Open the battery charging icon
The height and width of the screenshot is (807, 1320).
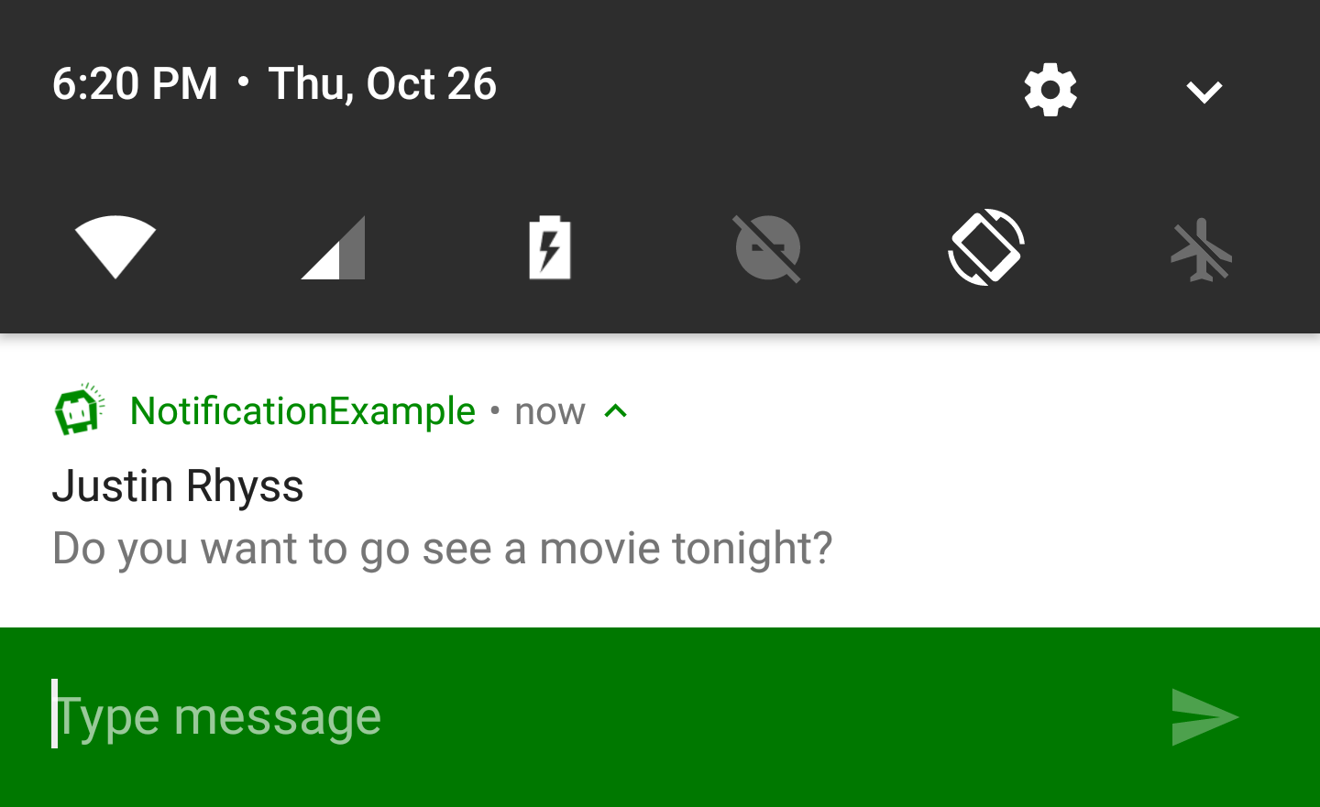[x=550, y=247]
